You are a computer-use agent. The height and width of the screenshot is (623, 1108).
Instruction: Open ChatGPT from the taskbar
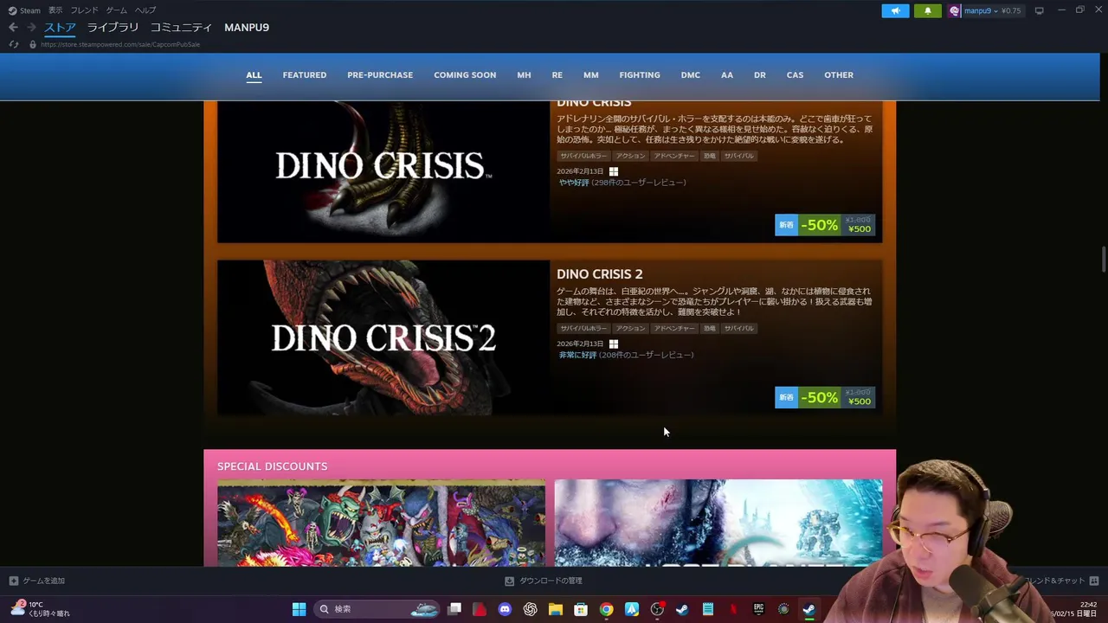click(x=530, y=609)
